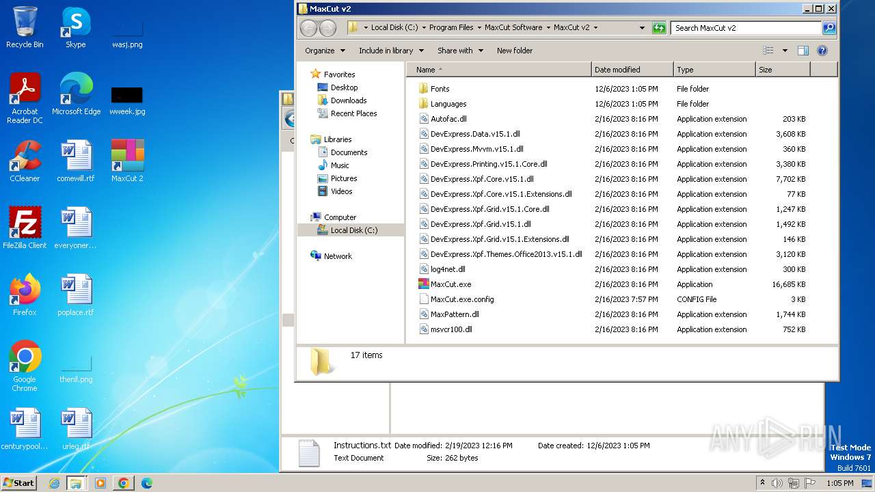This screenshot has width=875, height=492.
Task: Show hidden tray icons arrow
Action: coord(762,482)
